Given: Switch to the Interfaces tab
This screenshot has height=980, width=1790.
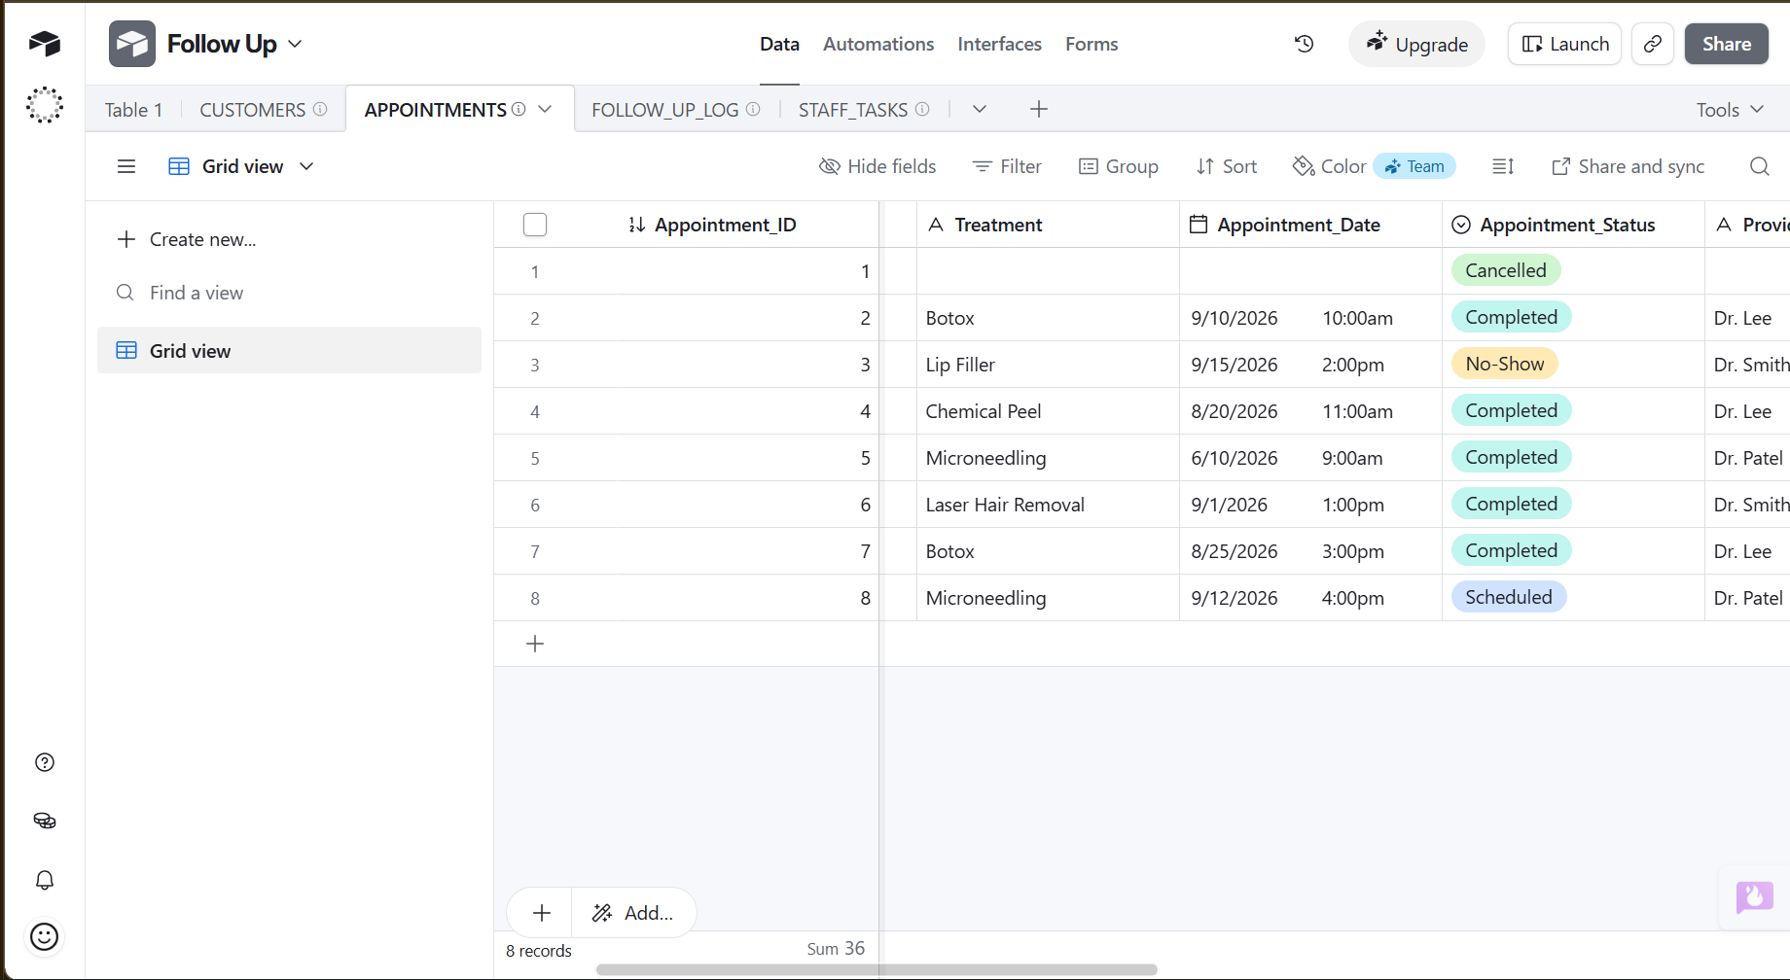Looking at the screenshot, I should pyautogui.click(x=999, y=44).
